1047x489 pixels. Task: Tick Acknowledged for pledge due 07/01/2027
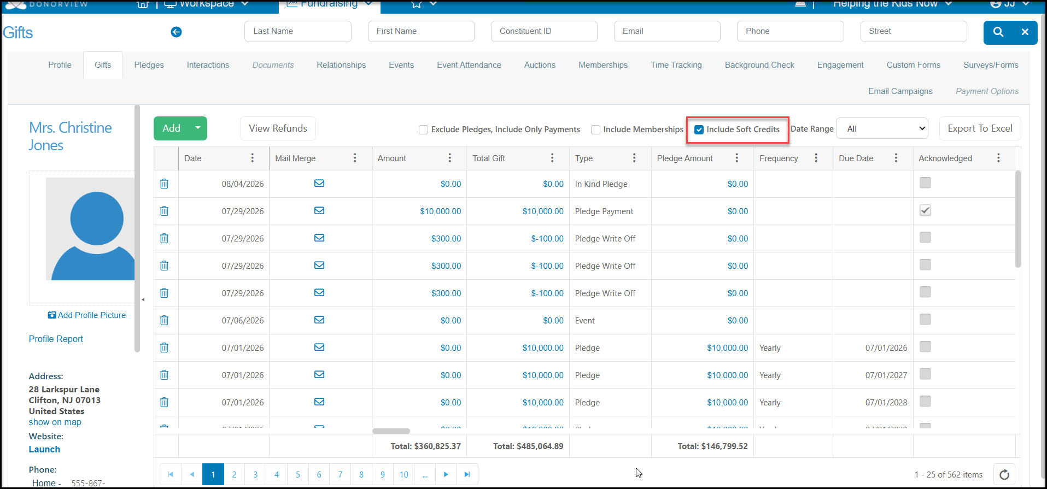pyautogui.click(x=925, y=374)
